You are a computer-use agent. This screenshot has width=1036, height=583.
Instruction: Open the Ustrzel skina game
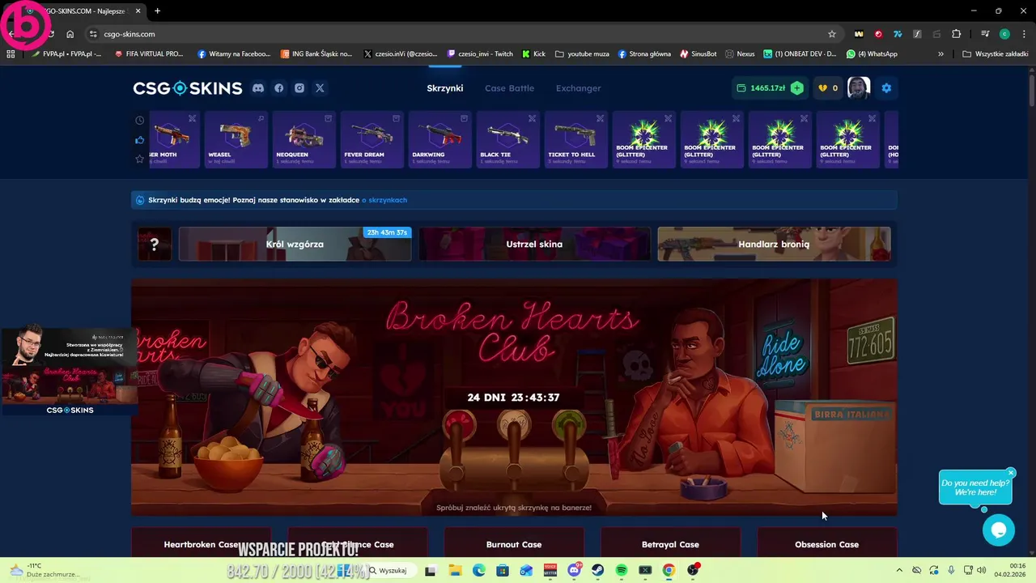534,244
